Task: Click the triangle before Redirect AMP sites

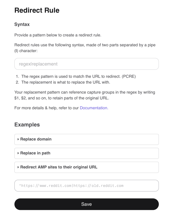Action: [x=18, y=167]
